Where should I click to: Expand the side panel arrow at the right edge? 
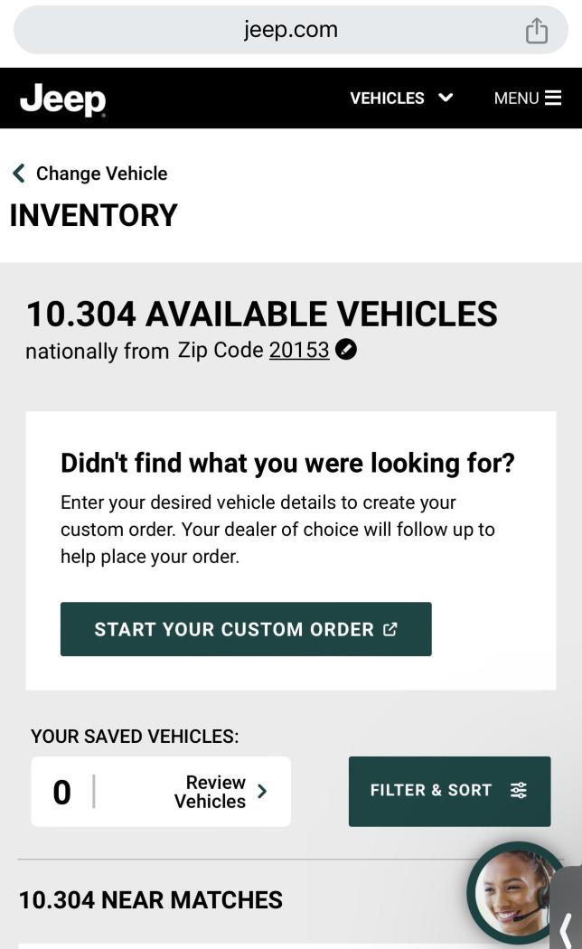point(567,926)
